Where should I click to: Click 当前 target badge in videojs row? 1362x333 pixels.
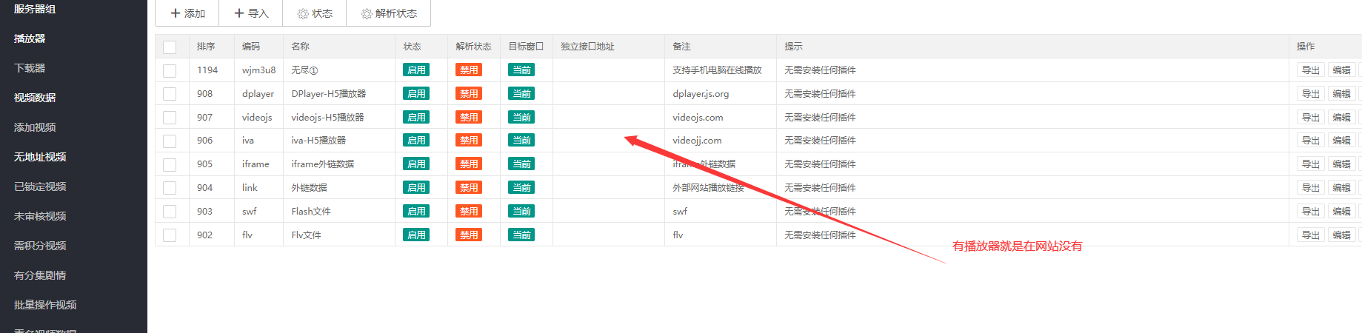tap(521, 118)
